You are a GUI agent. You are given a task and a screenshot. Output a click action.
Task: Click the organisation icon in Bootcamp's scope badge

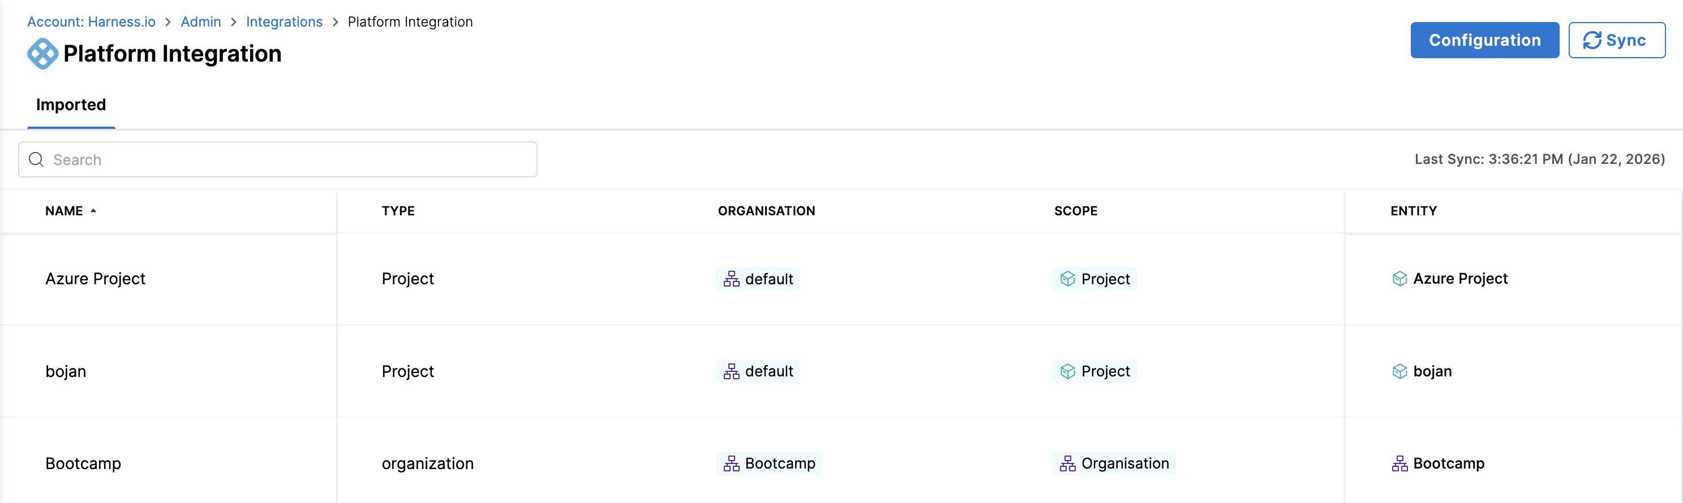(x=1067, y=463)
